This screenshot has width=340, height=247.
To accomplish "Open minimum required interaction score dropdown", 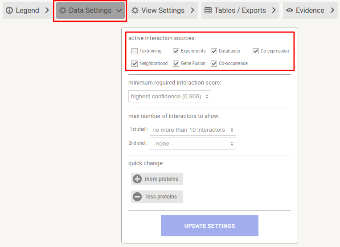I will [169, 96].
